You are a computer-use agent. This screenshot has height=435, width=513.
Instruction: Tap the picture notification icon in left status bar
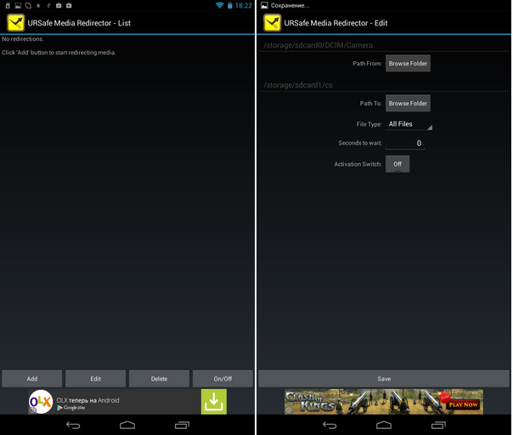click(18, 6)
